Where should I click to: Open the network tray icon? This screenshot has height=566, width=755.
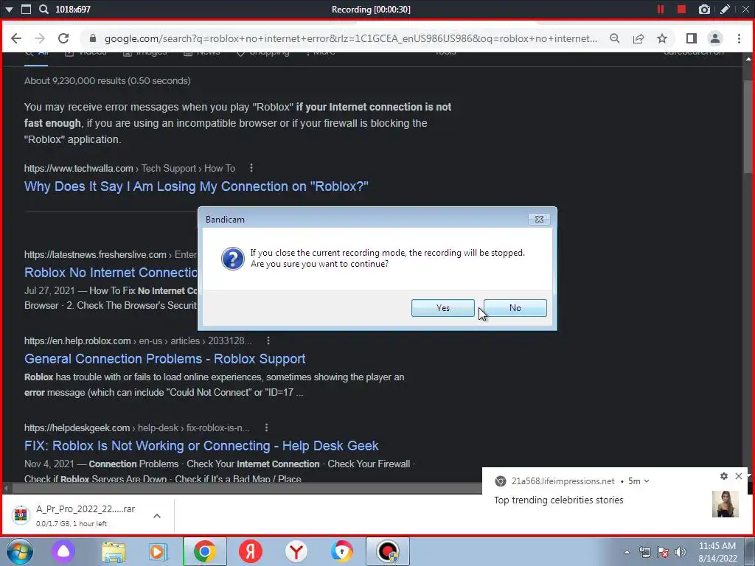(644, 552)
